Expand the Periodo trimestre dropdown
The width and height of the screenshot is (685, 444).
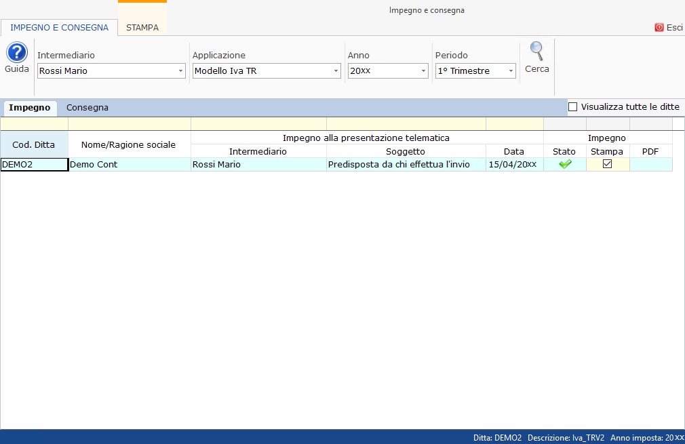click(x=511, y=71)
